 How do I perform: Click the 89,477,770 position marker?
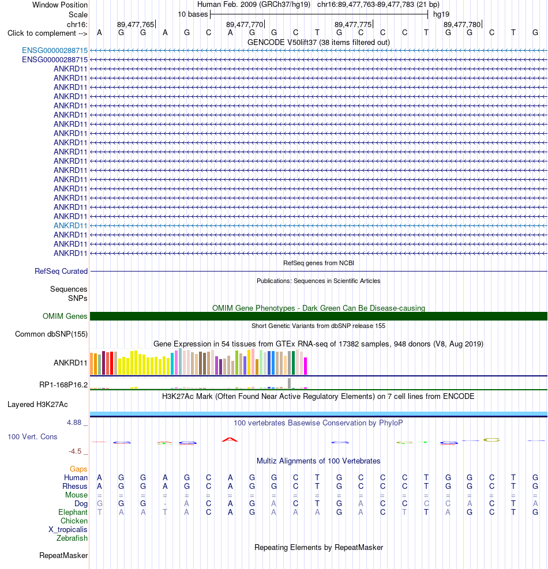tap(245, 24)
